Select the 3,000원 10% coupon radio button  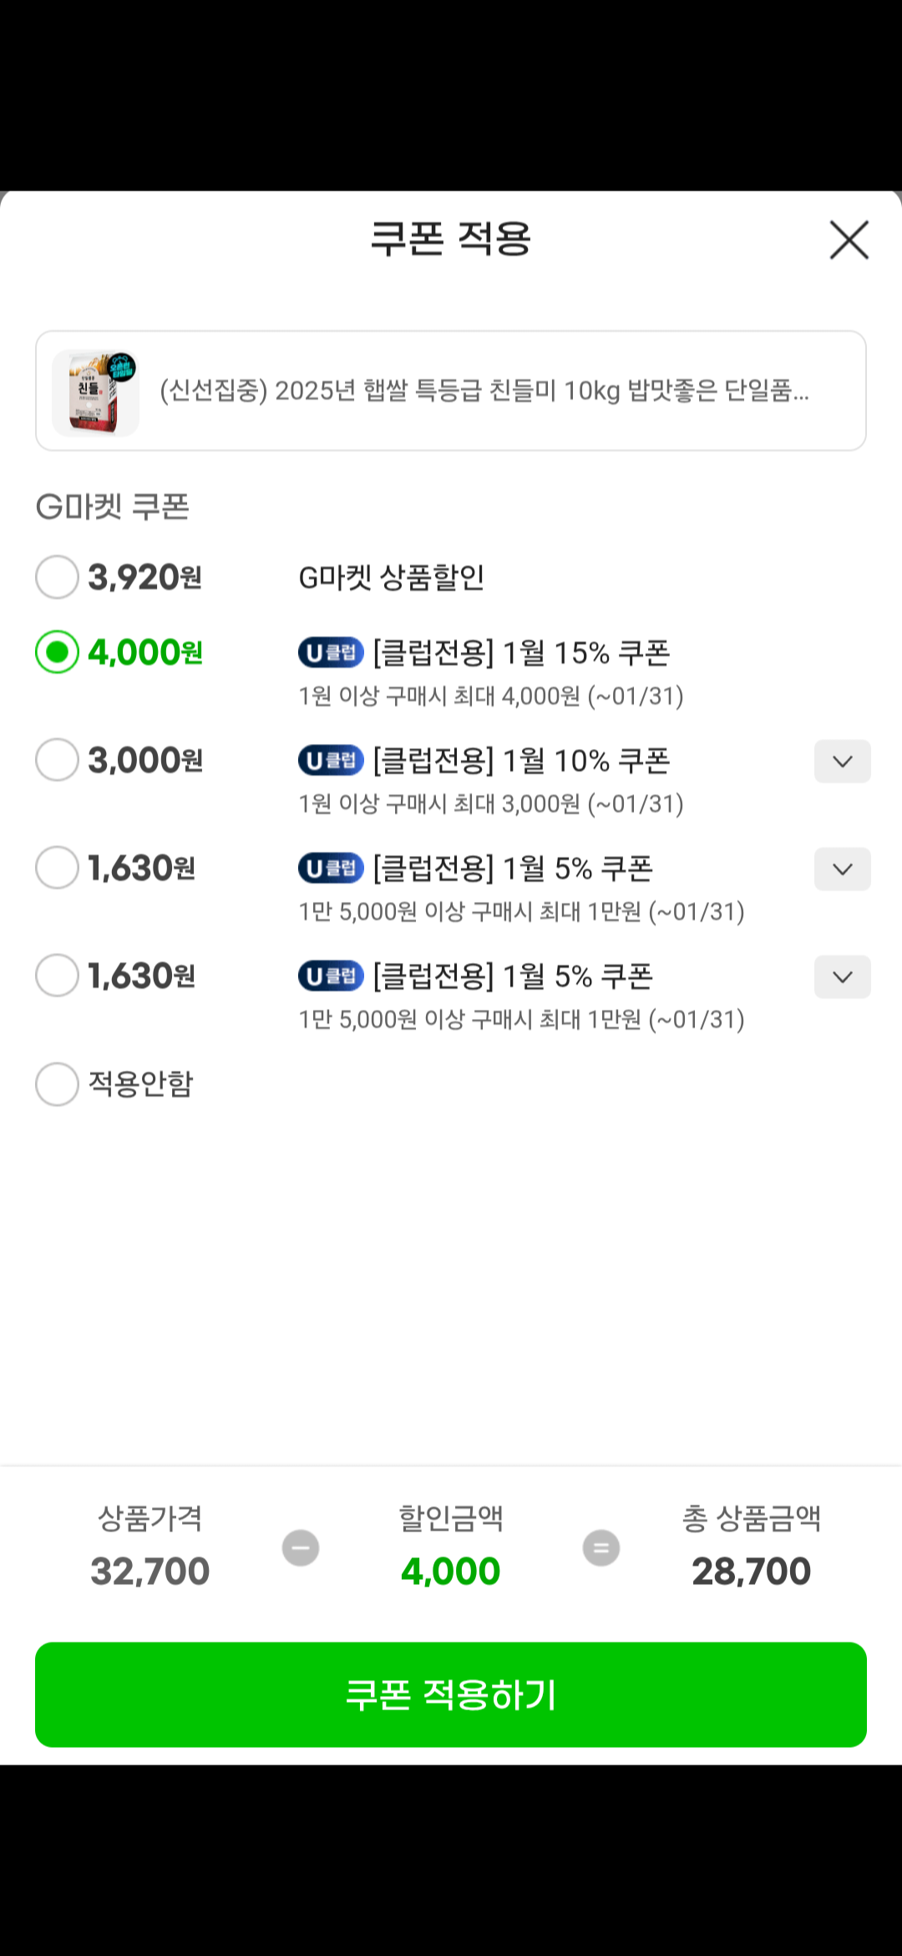[57, 760]
